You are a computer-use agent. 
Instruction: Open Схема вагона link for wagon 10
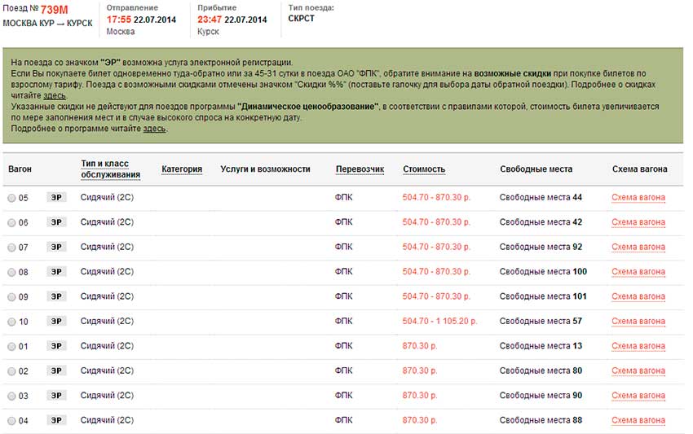638,321
